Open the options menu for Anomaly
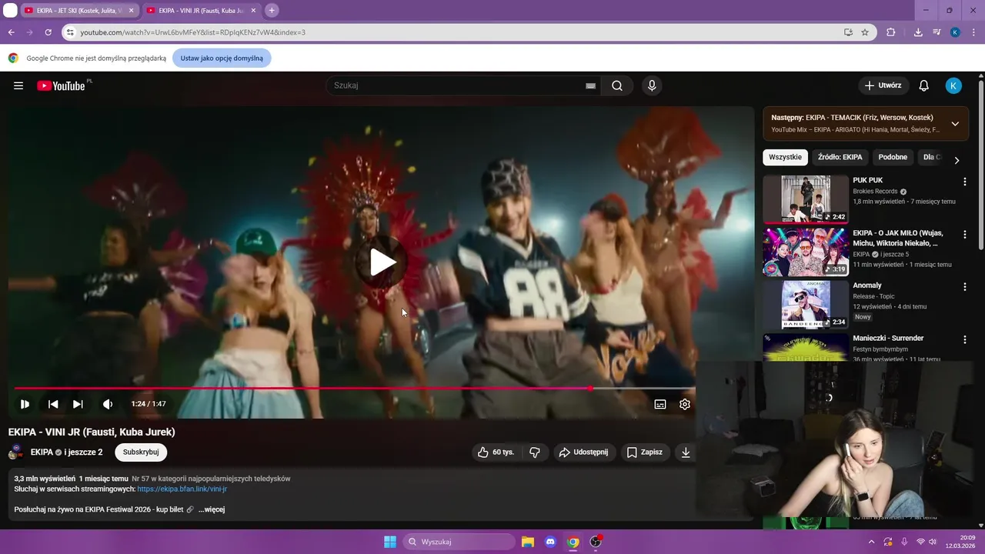Viewport: 985px width, 554px height. click(964, 286)
